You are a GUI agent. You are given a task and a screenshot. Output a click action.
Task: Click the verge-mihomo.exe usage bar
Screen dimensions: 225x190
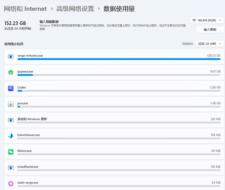(x=119, y=59)
